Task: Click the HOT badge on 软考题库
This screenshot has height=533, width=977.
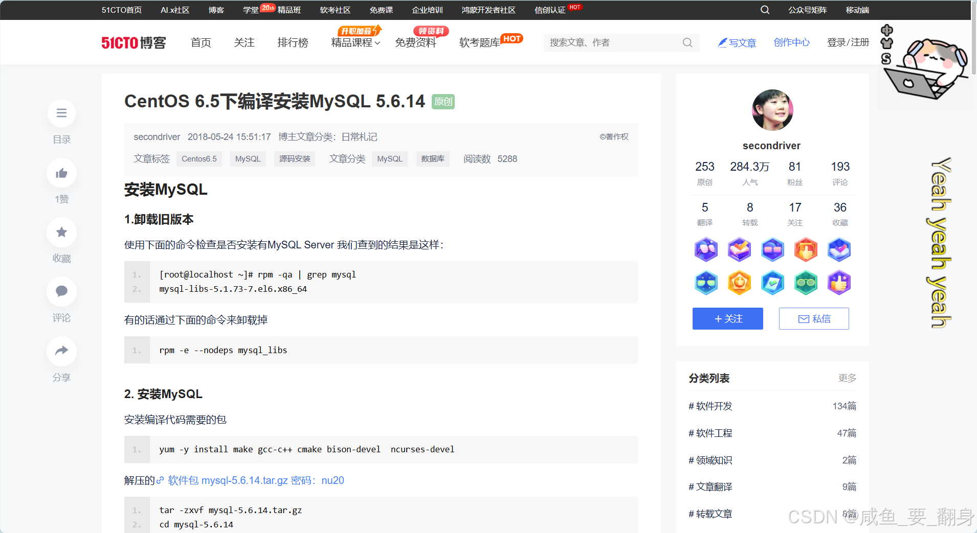Action: 512,38
